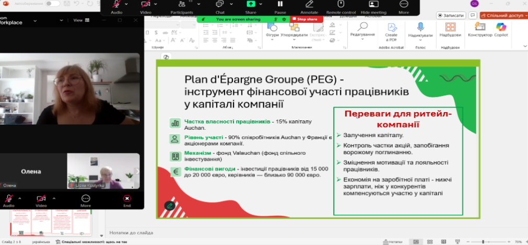The image size is (528, 245).
Task: Select Lesiia Kostyrko's video thumbnail
Action: coord(103,171)
